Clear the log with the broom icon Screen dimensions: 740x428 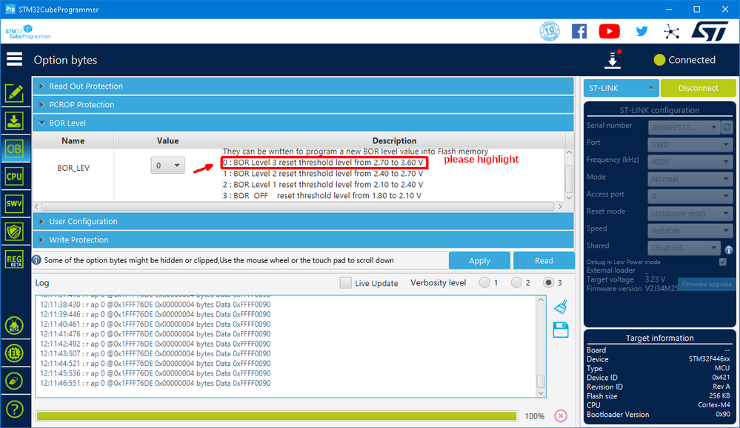pos(561,307)
